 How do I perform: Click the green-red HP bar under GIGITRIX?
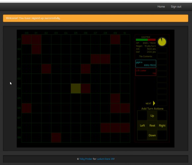pyautogui.click(x=146, y=40)
